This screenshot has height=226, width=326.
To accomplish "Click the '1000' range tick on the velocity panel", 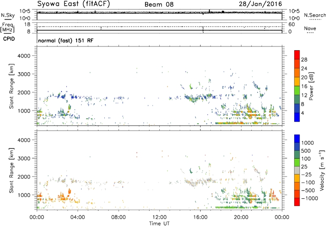I will [24, 195].
